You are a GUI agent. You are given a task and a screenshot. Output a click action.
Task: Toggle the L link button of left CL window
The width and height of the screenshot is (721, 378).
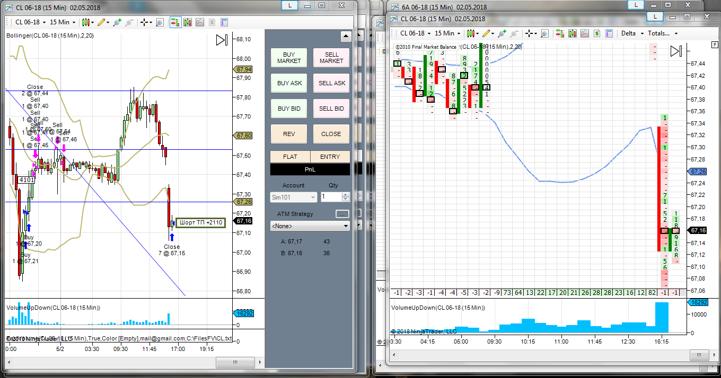click(x=289, y=5)
